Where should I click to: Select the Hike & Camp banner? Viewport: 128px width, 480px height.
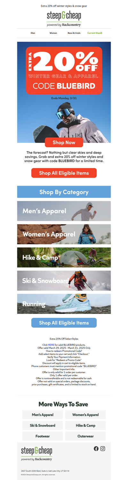(x=64, y=257)
